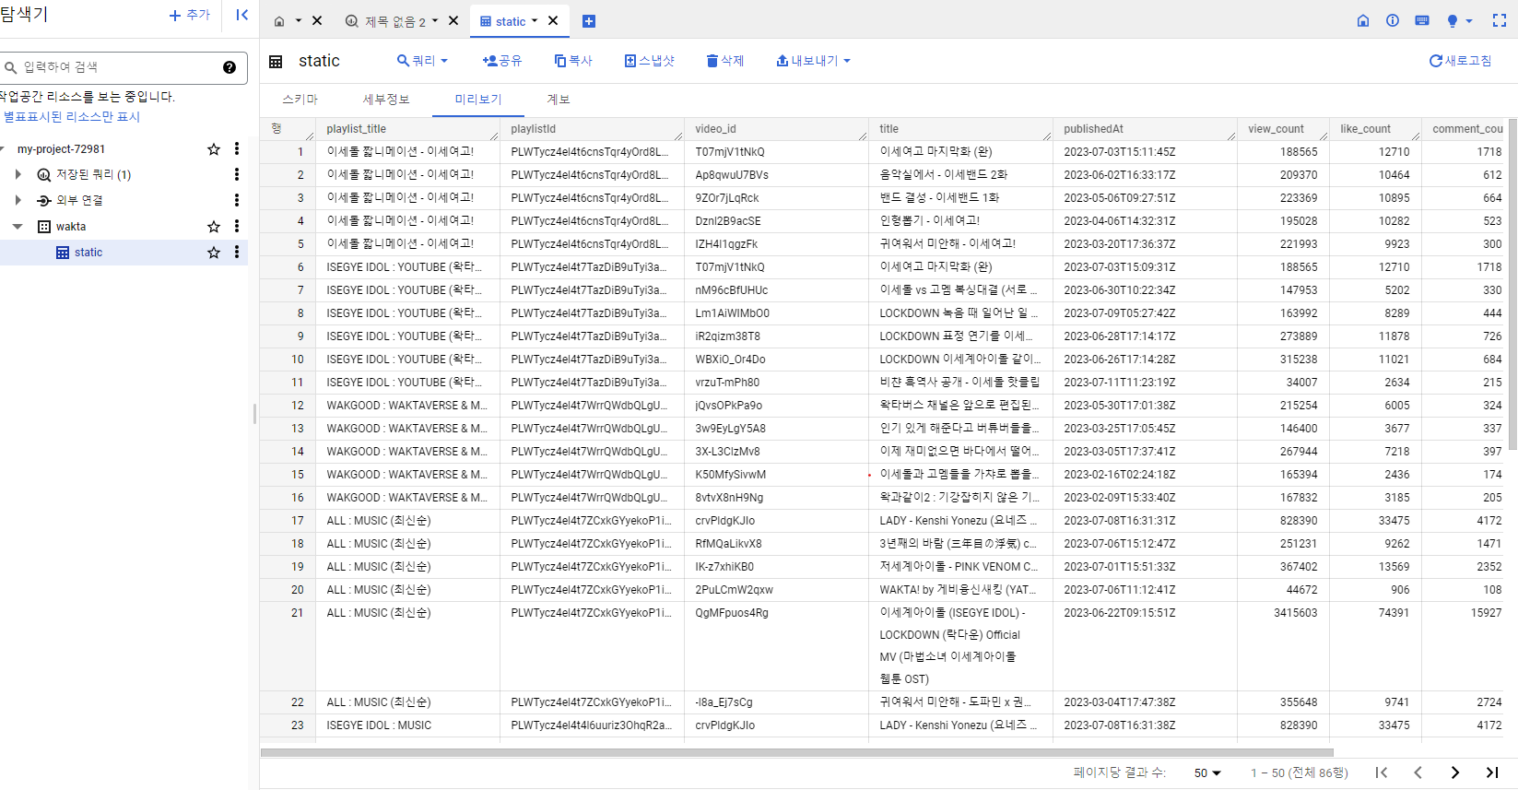The height and width of the screenshot is (790, 1518).
Task: Toggle fullscreen mode icon
Action: point(1500,20)
